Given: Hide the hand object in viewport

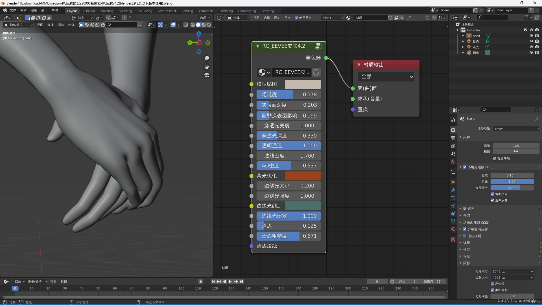Looking at the screenshot, I should [531, 36].
